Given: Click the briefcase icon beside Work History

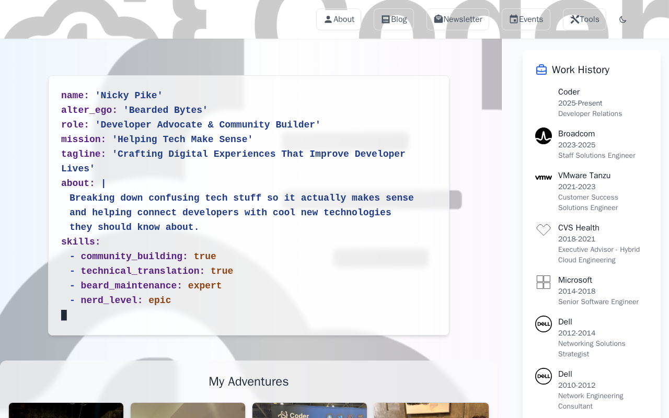Looking at the screenshot, I should (x=541, y=69).
